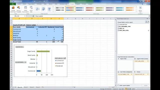Open Count of CUST_EV dropdown in Values area

(x=148, y=74)
